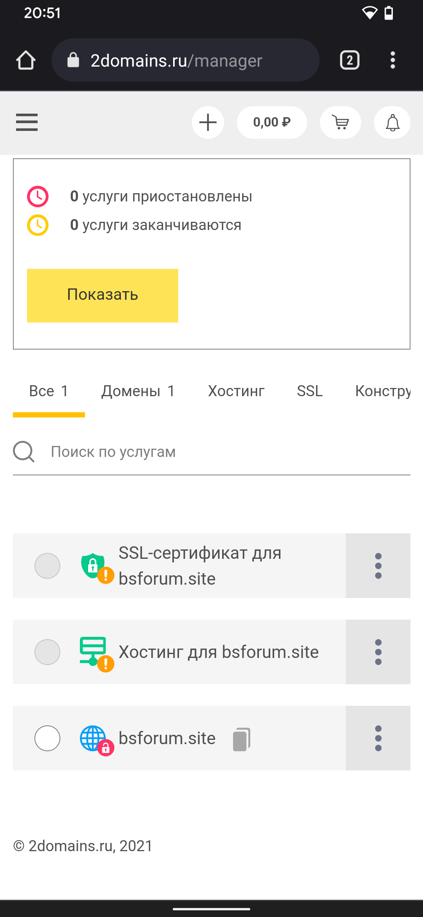Screen dimensions: 423x917
Task: Select the hosting for bsforum.site radio button
Action: coord(47,652)
